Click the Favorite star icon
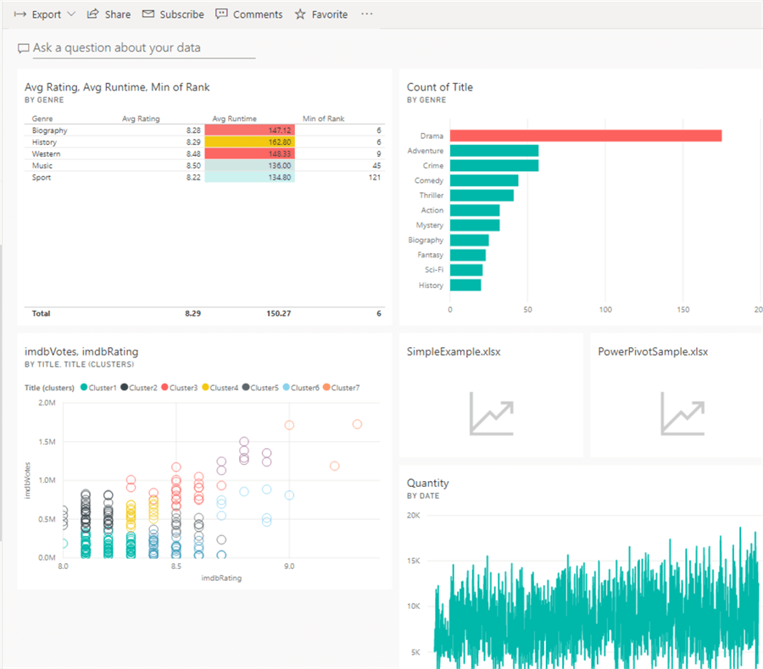This screenshot has width=763, height=669. click(x=300, y=14)
